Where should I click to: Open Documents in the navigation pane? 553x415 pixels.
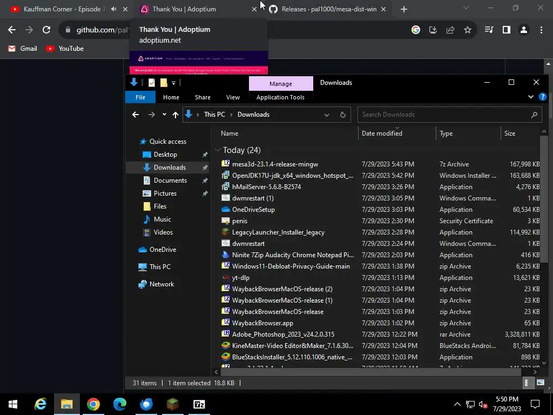click(x=170, y=180)
